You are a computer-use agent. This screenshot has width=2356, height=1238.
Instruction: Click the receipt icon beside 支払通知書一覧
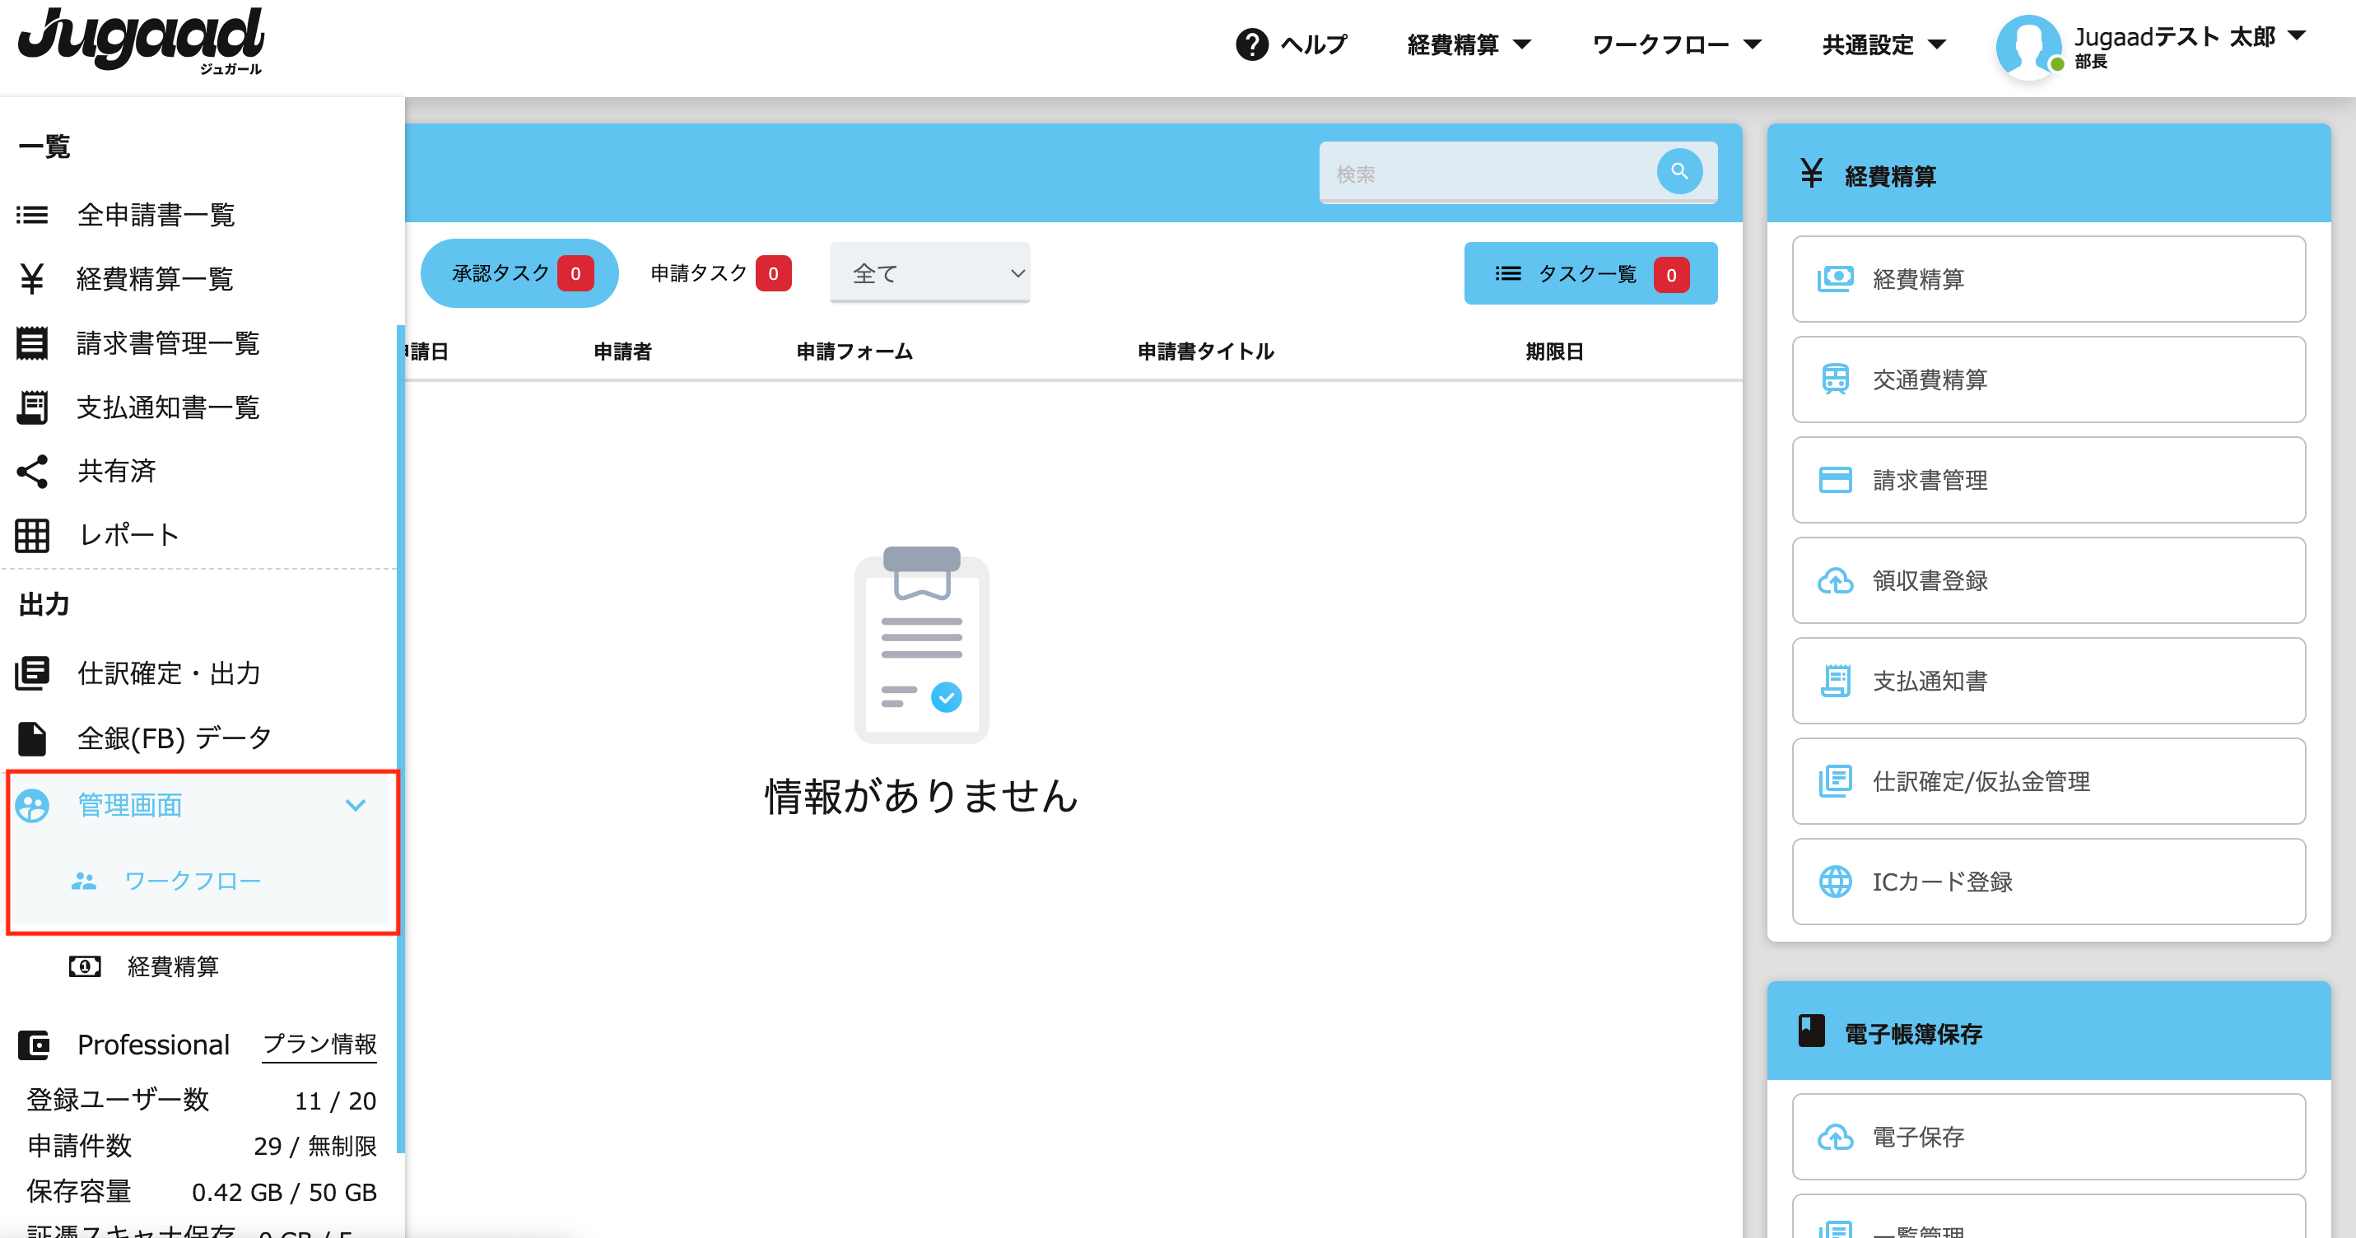click(32, 407)
